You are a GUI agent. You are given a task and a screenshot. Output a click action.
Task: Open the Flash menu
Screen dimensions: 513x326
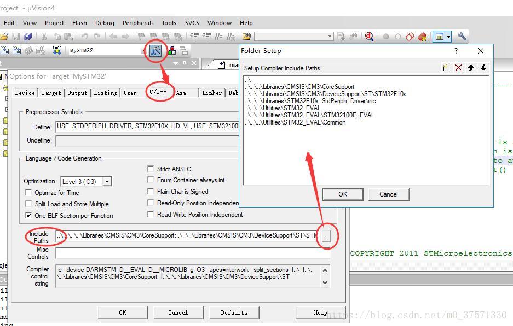79,23
